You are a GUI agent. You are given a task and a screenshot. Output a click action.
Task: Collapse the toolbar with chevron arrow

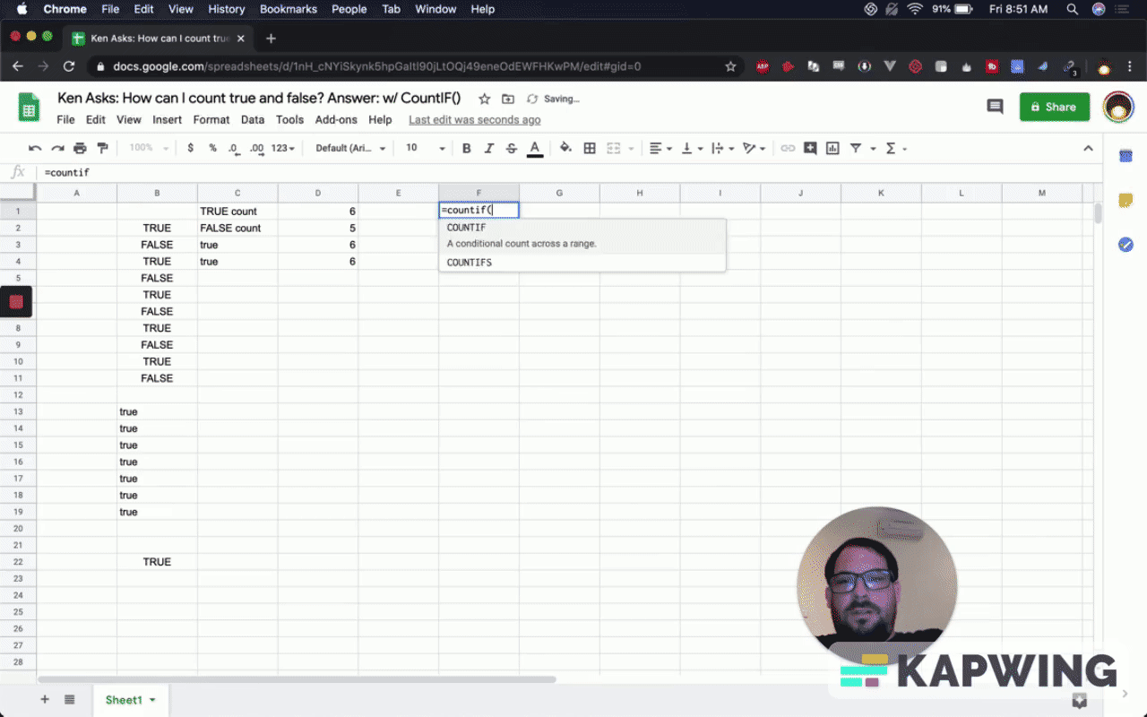[x=1088, y=148]
